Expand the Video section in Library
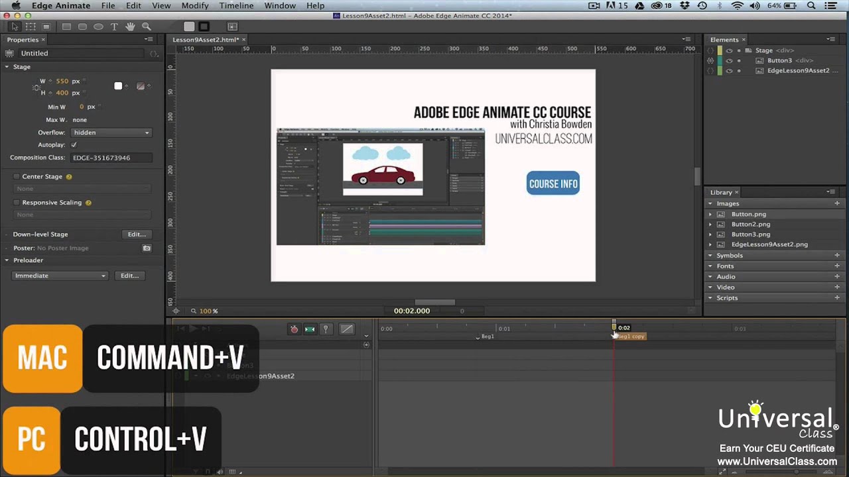This screenshot has height=477, width=849. (x=710, y=287)
